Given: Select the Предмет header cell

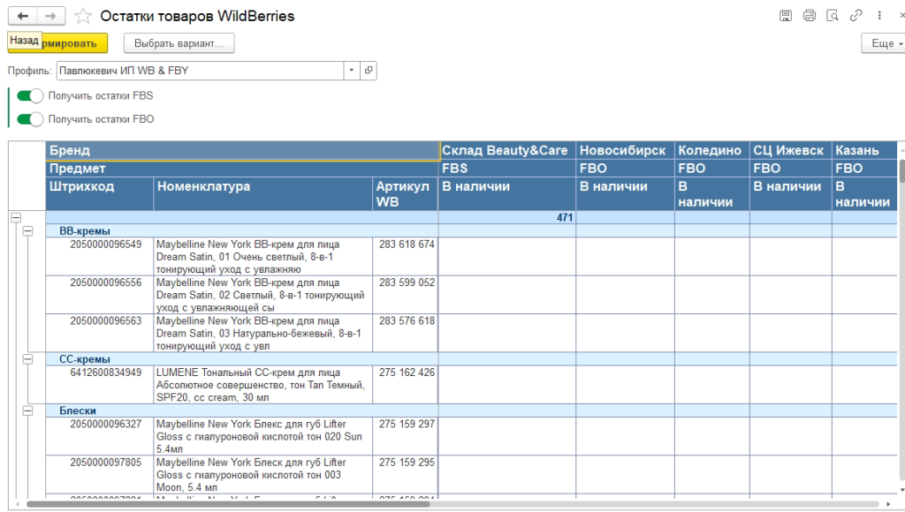Looking at the screenshot, I should (x=242, y=169).
